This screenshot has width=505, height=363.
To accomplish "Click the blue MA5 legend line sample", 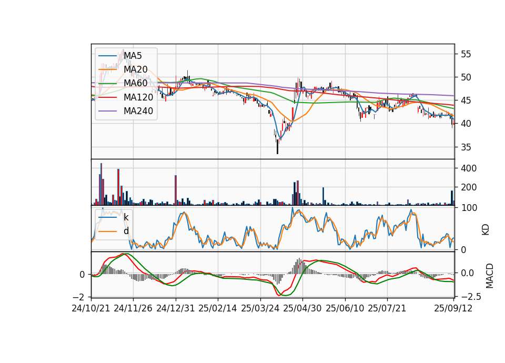I will coord(107,56).
